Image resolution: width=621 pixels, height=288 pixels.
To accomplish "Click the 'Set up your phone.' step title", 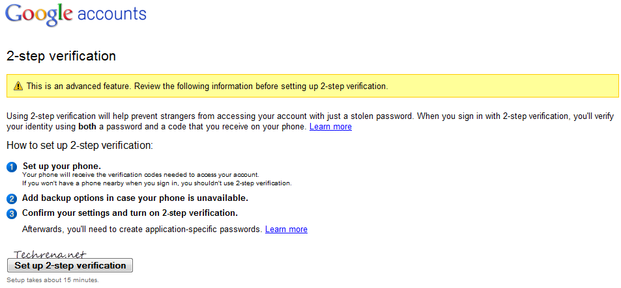I will (62, 166).
